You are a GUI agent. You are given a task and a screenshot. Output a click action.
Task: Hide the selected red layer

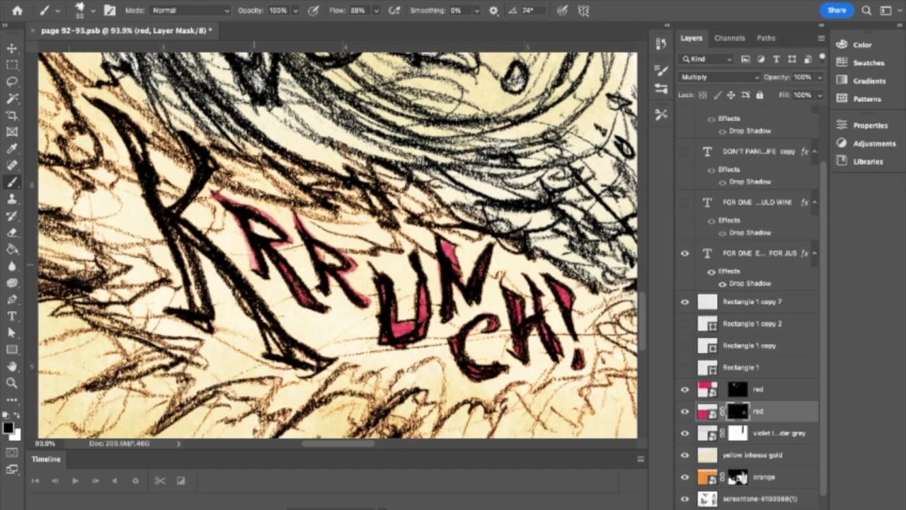pos(684,412)
